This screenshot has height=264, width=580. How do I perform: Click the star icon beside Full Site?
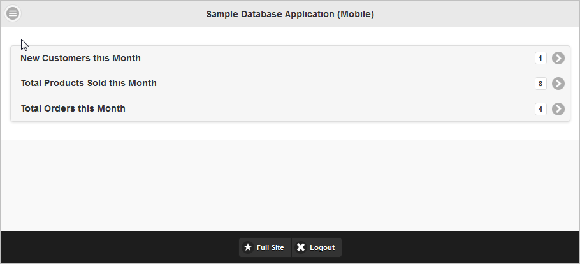pos(248,247)
